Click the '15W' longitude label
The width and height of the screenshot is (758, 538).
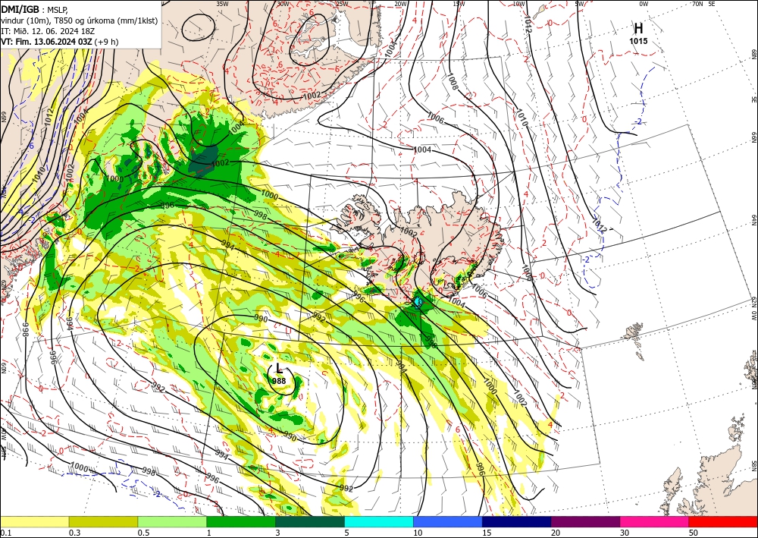pos(459,4)
